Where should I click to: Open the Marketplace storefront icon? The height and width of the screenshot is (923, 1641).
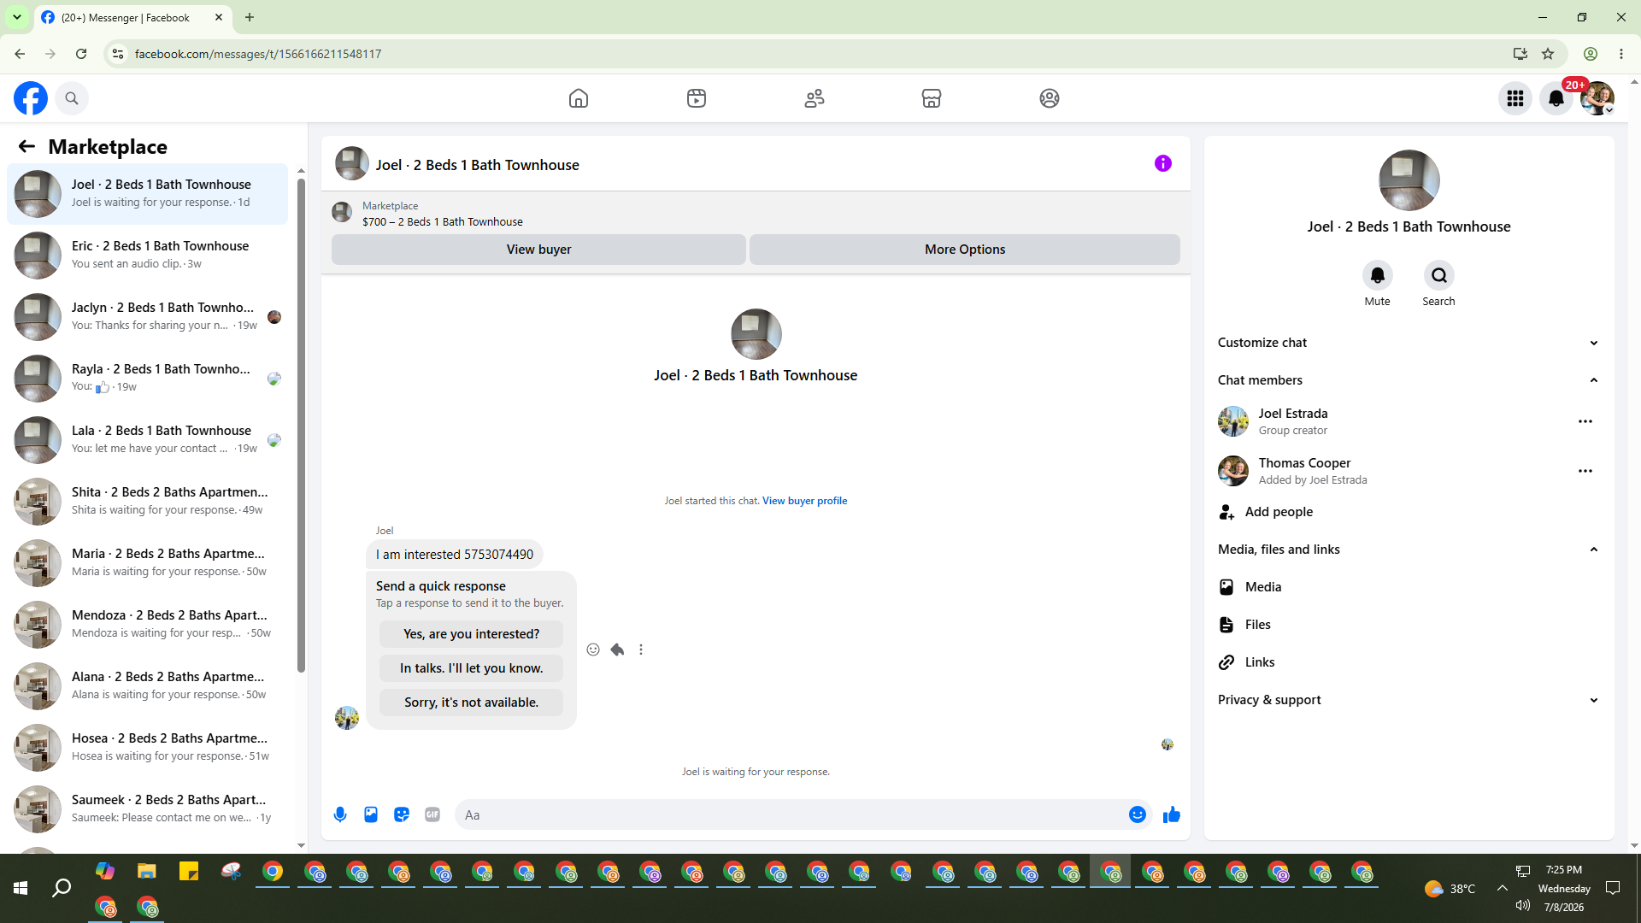coord(932,98)
